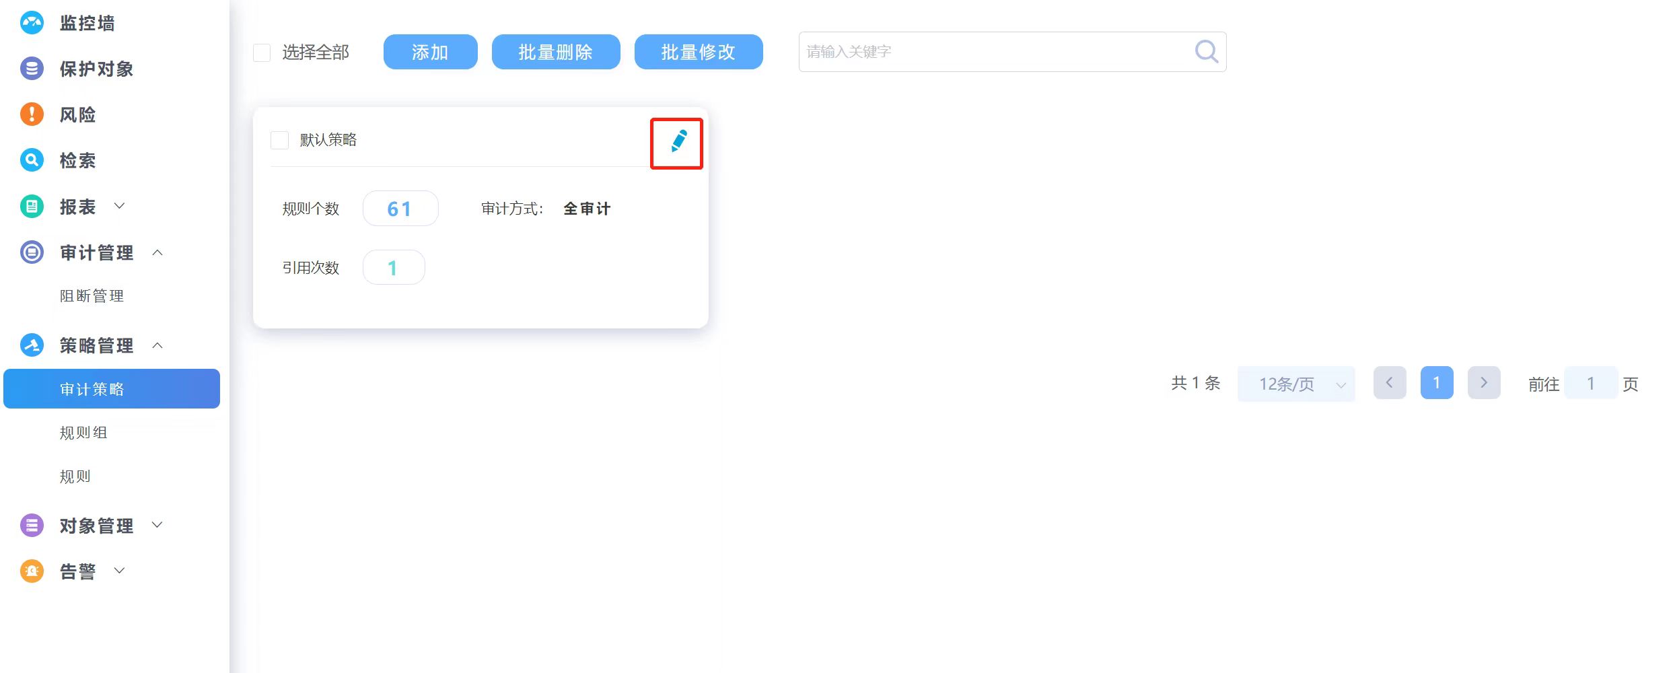Collapse the 审计管理 menu chevron
This screenshot has height=673, width=1671.
[x=157, y=252]
